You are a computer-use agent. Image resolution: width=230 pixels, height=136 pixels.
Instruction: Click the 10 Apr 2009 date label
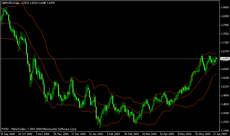coord(167,134)
